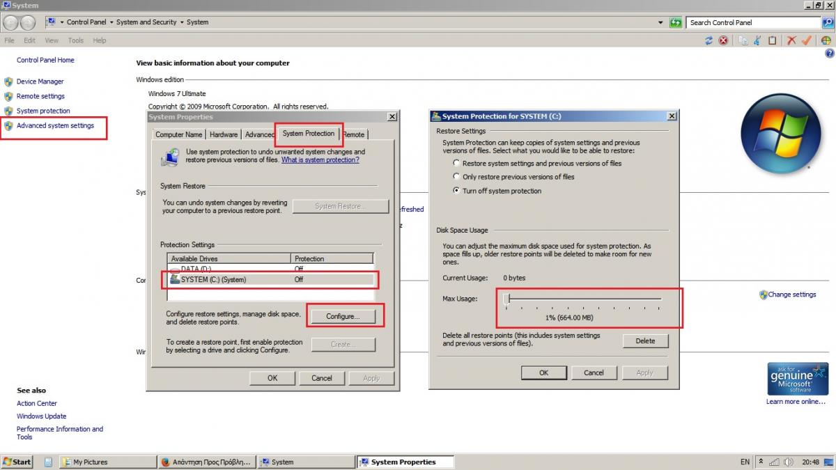Click the search magnifier icon
The height and width of the screenshot is (470, 836).
pos(828,22)
